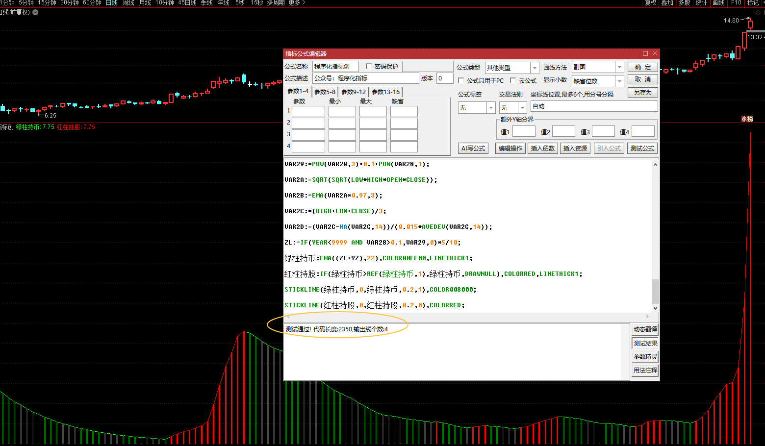Click the 公式描述 input field
The width and height of the screenshot is (765, 446).
[365, 78]
